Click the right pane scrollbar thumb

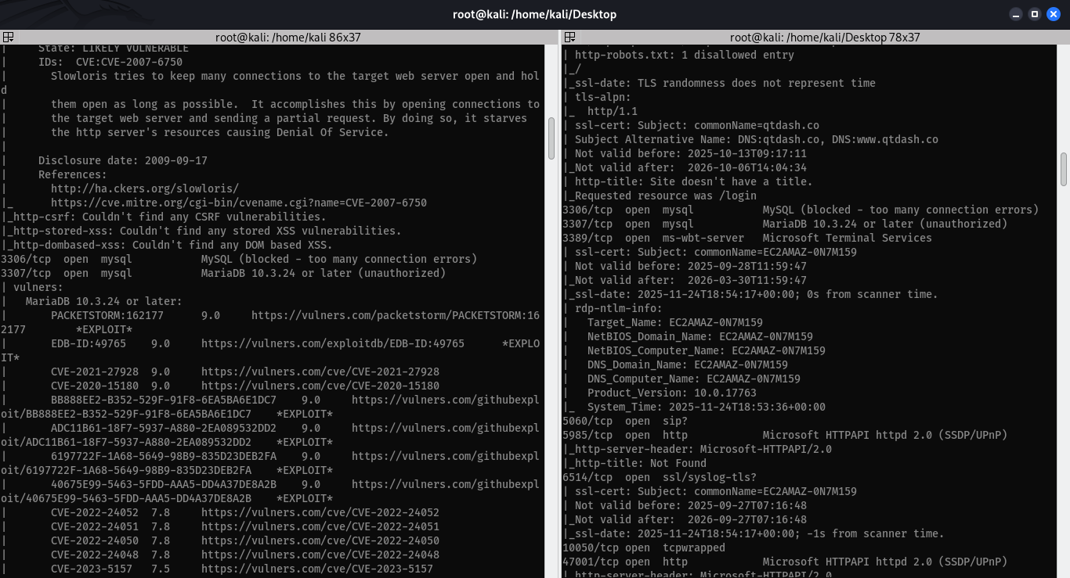point(1064,170)
